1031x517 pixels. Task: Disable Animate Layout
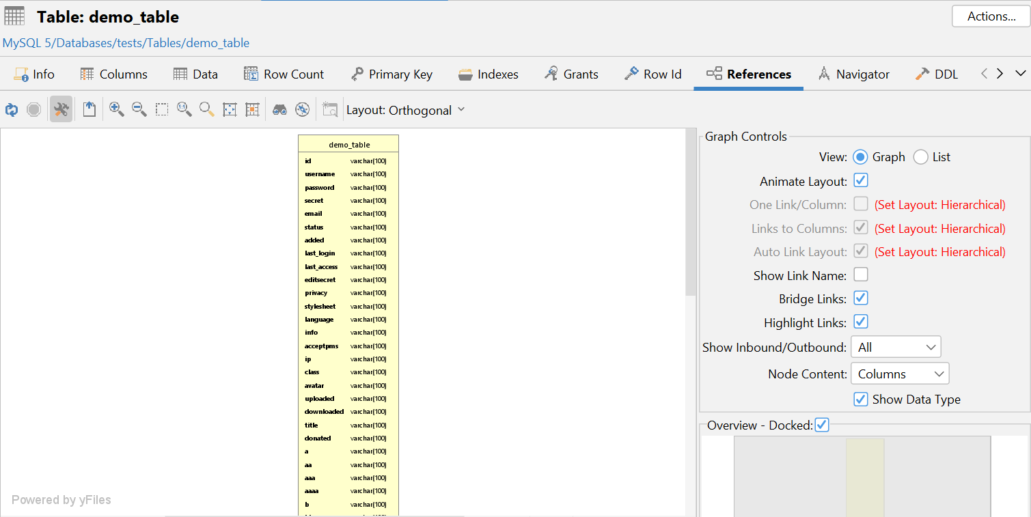(860, 180)
